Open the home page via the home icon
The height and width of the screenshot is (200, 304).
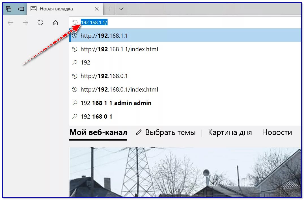[x=55, y=23]
